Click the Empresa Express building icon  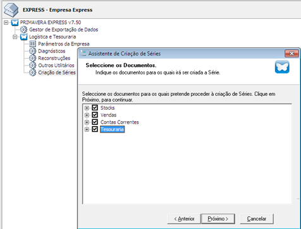click(x=11, y=10)
